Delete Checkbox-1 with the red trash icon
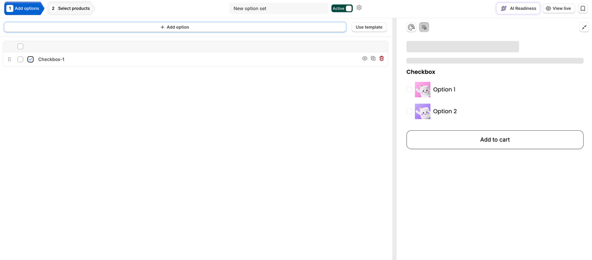592x260 pixels. (x=382, y=59)
